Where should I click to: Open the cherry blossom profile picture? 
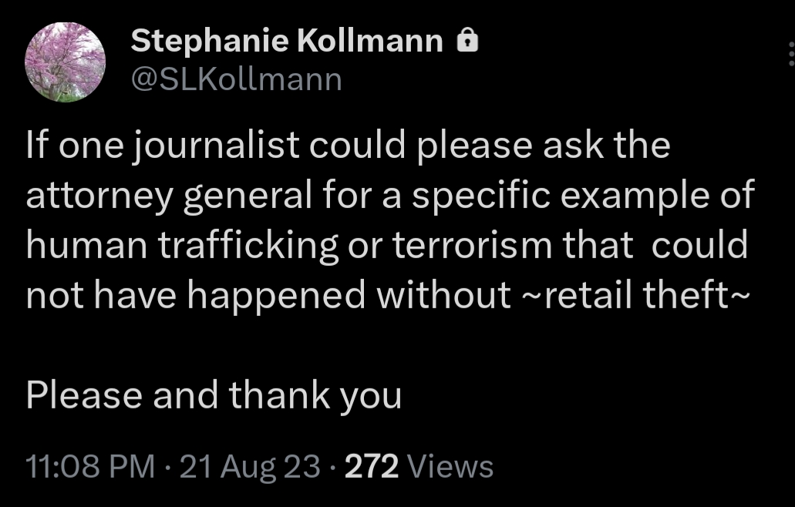pos(66,62)
